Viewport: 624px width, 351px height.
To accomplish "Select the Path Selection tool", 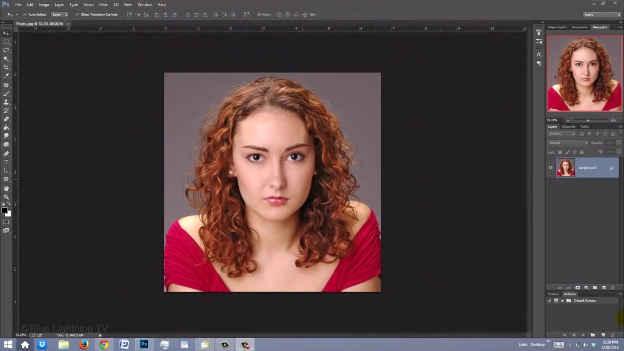I will coord(6,171).
